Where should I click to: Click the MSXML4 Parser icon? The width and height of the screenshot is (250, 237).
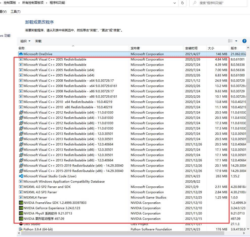click(x=21, y=197)
